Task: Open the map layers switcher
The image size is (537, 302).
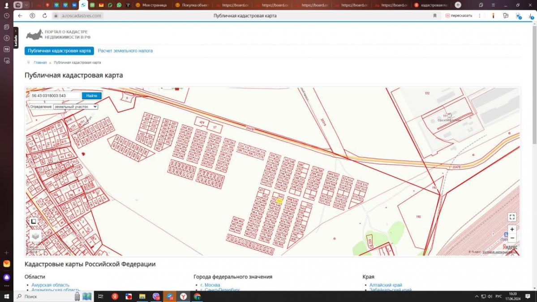Action: pyautogui.click(x=35, y=236)
